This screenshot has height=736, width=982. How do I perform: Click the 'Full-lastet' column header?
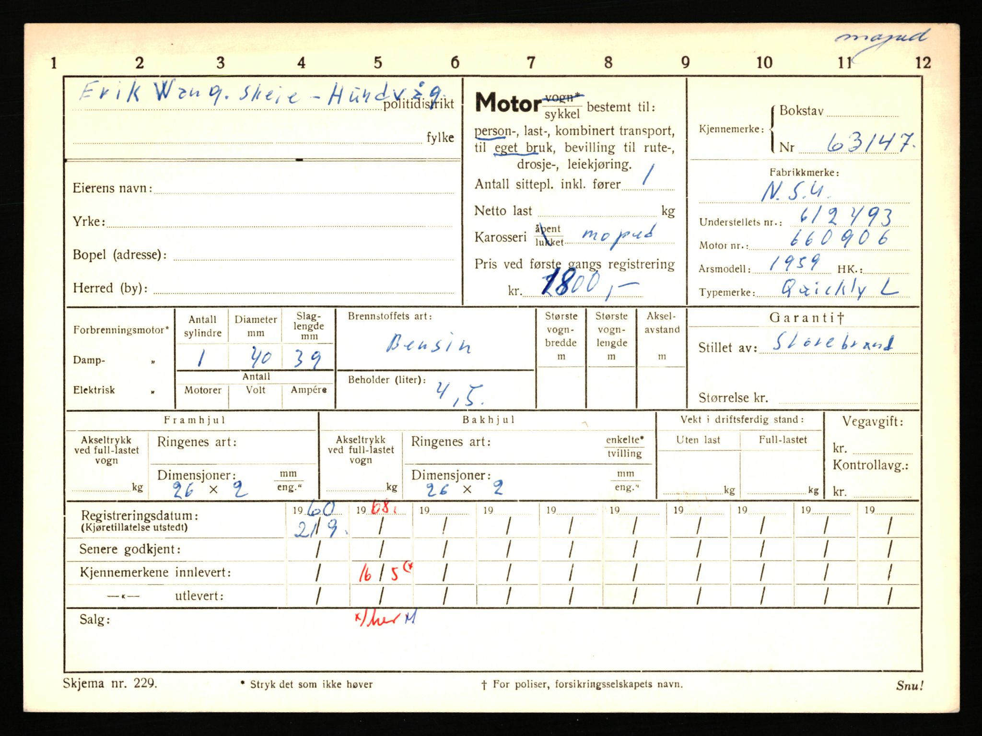[x=783, y=440]
